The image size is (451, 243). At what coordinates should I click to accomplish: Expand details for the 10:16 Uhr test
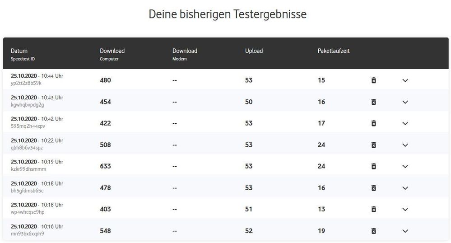(x=405, y=231)
